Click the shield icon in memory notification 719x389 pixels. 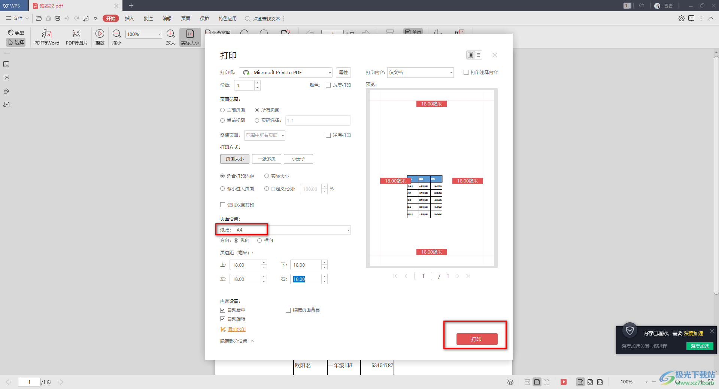tap(630, 331)
